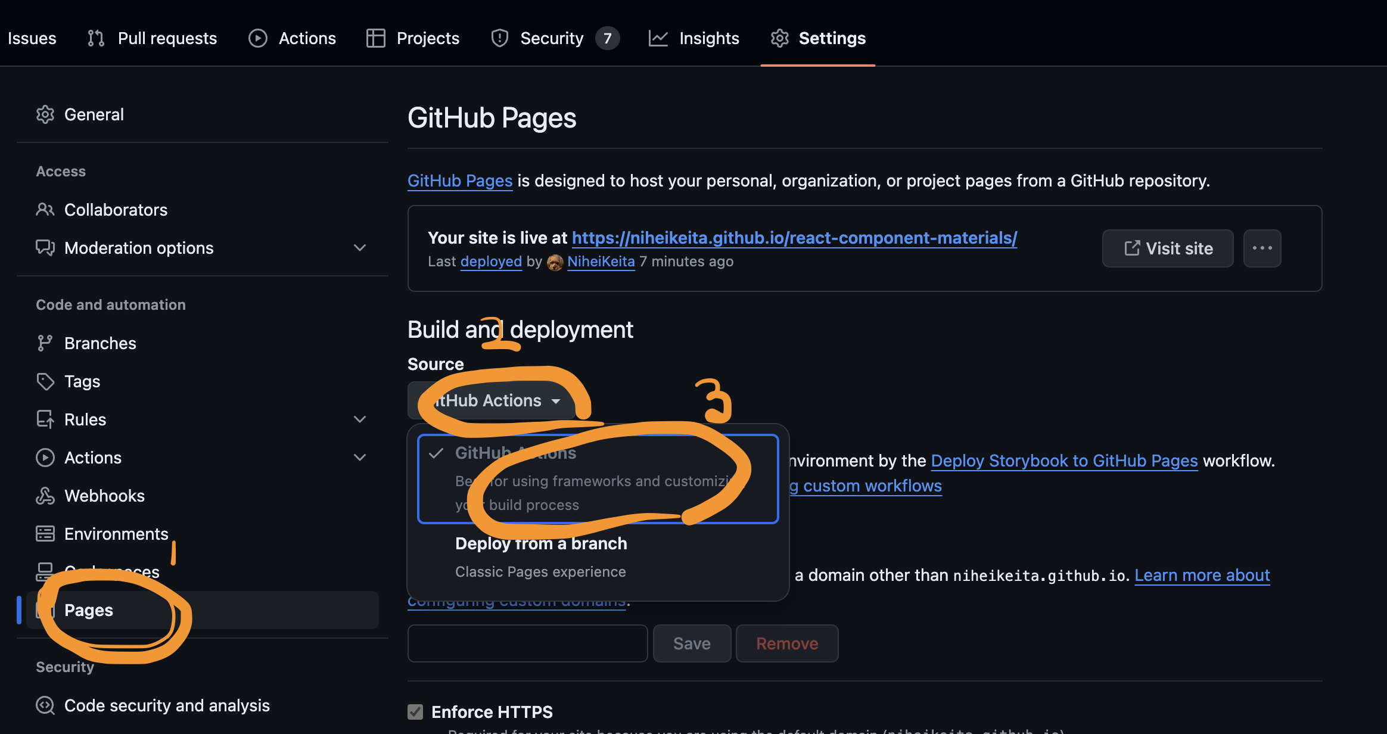Click the Tags label icon
Viewport: 1387px width, 734px height.
click(45, 381)
